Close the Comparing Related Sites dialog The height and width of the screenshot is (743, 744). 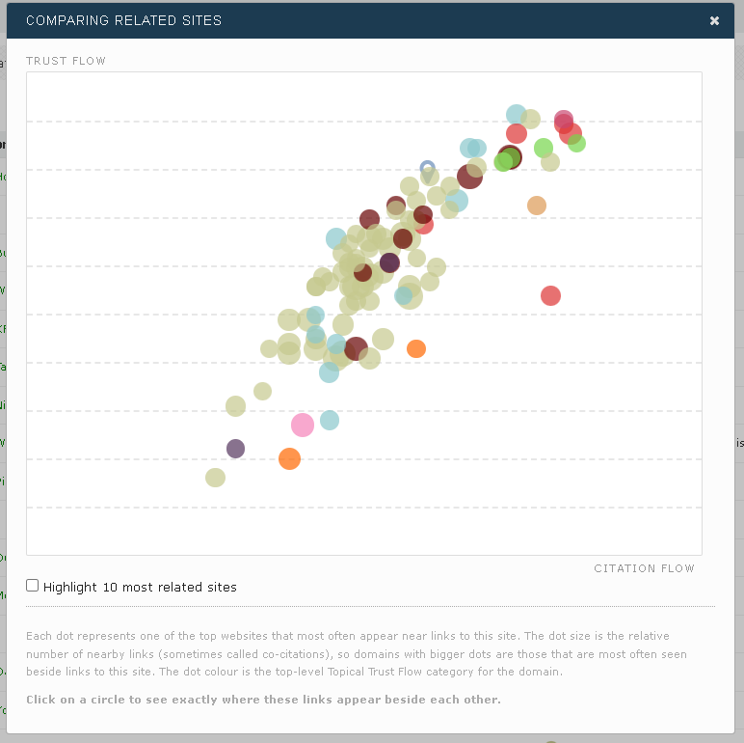(714, 20)
